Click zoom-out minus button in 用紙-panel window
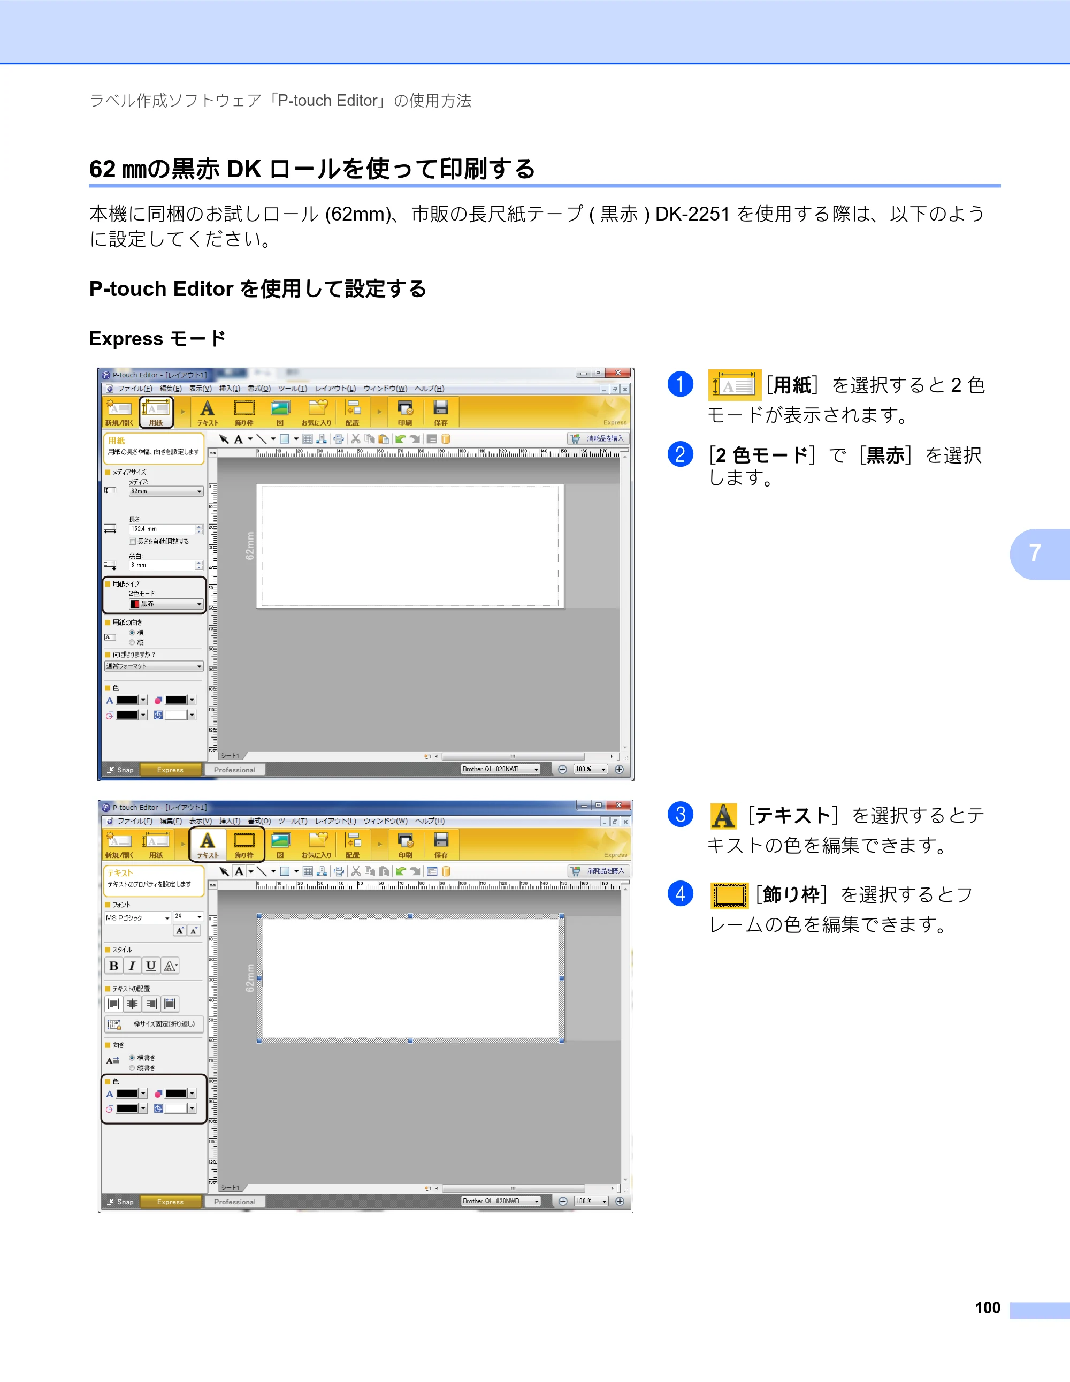 click(x=562, y=770)
